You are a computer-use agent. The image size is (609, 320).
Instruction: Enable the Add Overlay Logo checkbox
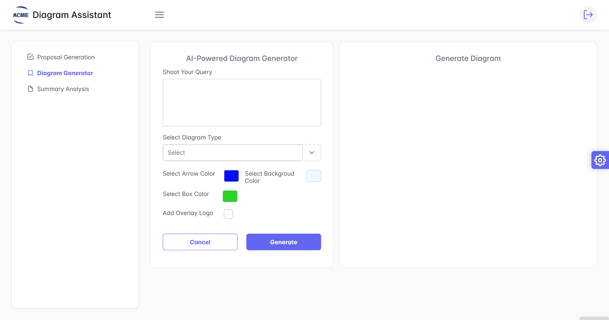point(228,214)
